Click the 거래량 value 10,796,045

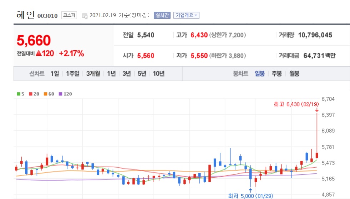[315, 35]
